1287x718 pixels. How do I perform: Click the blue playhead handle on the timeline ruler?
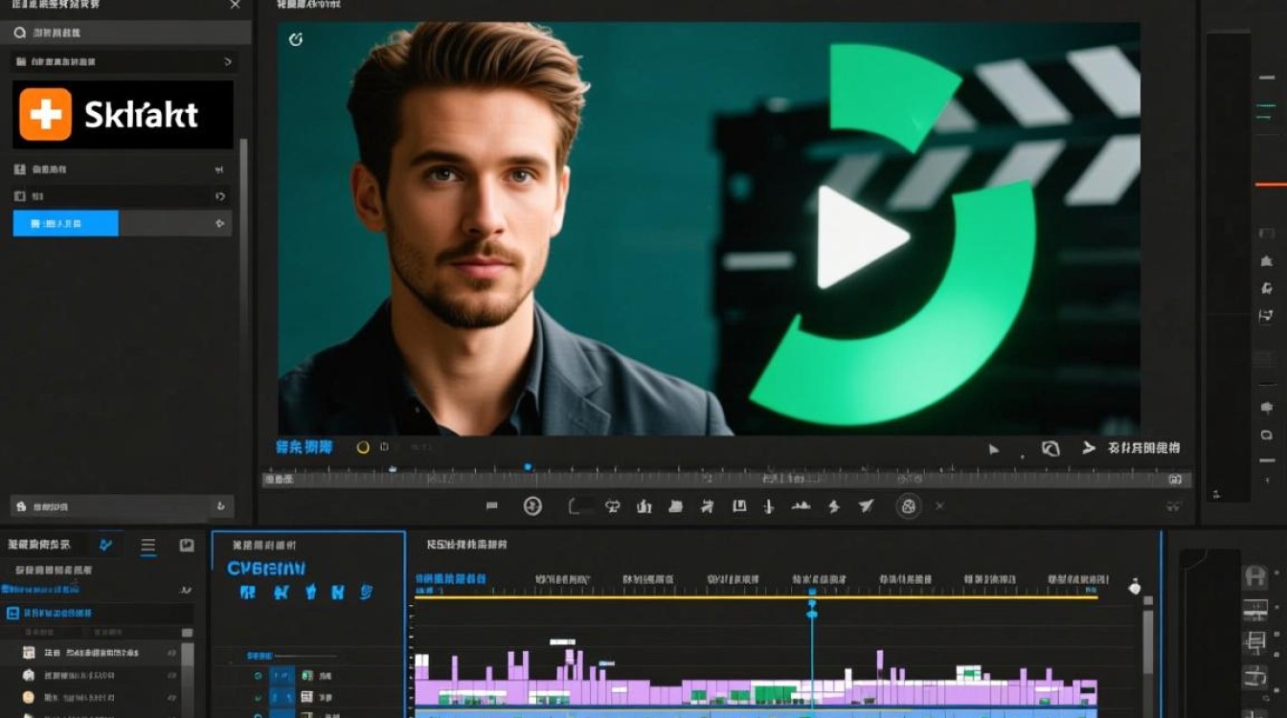point(812,593)
